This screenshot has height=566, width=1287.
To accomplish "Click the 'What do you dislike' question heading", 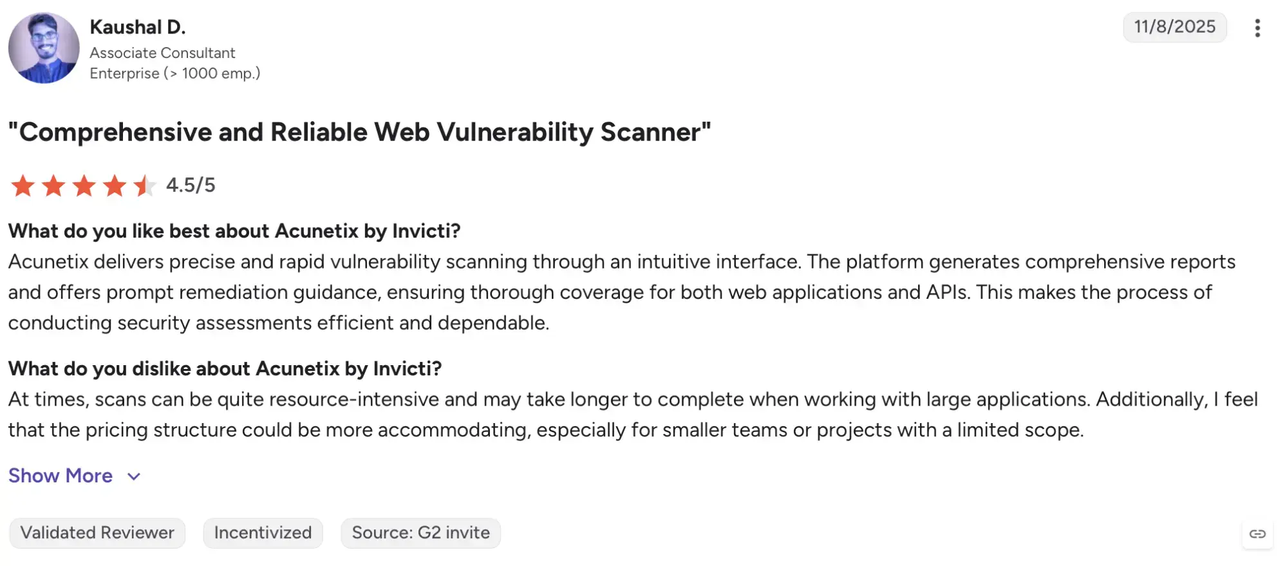I will [225, 368].
